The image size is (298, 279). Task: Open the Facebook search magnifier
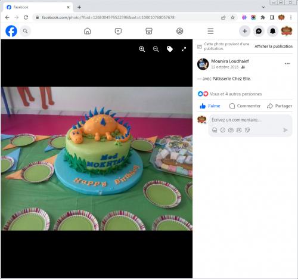coord(25,31)
